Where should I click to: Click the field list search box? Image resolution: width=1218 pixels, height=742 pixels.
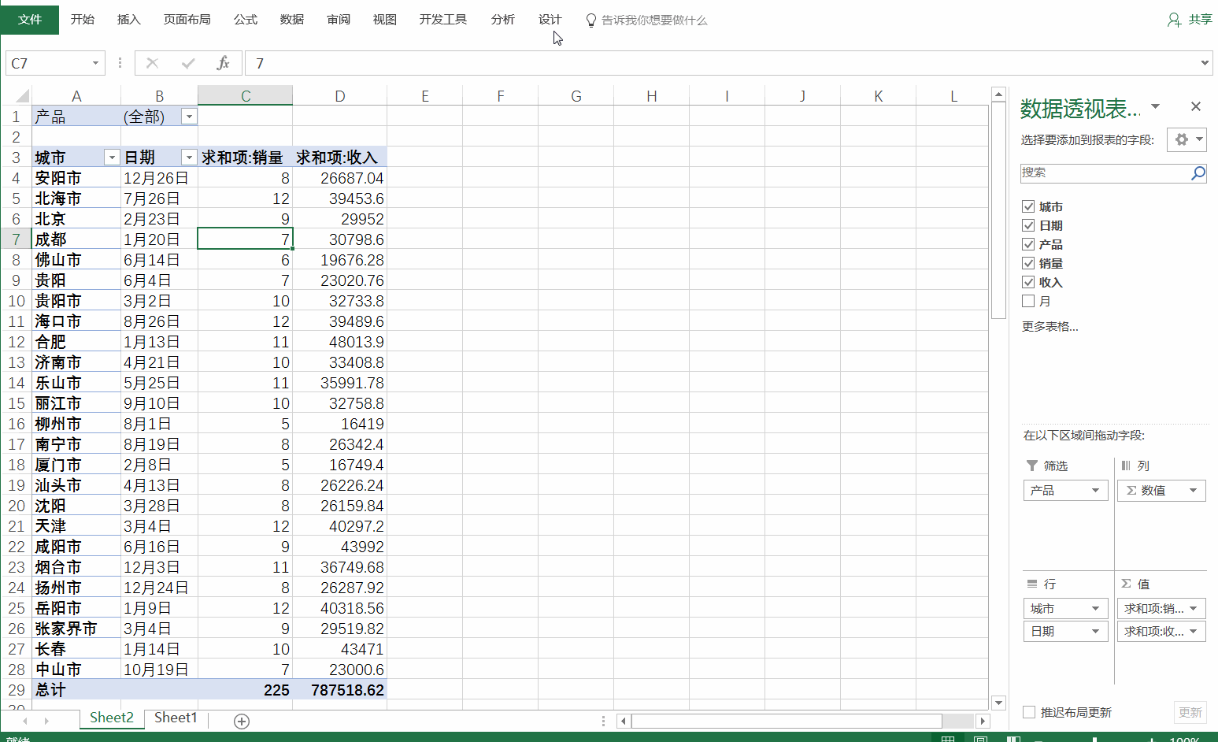tap(1102, 173)
